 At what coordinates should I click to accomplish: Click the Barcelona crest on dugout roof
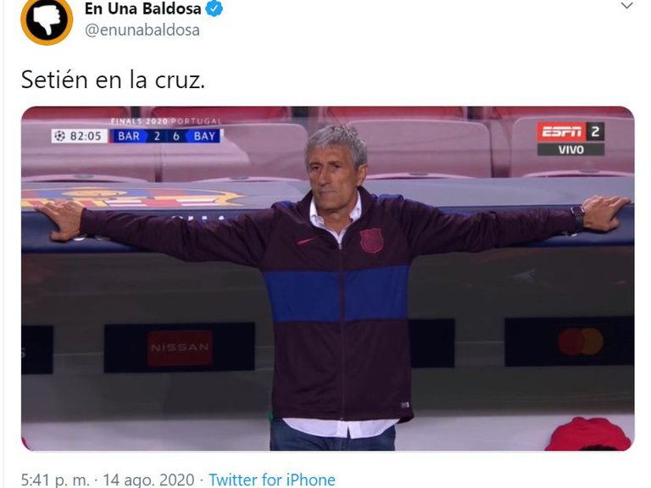pos(132,197)
